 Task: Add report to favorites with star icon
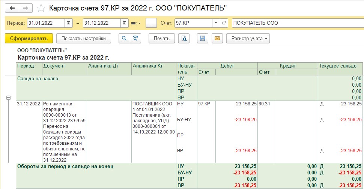41,8
